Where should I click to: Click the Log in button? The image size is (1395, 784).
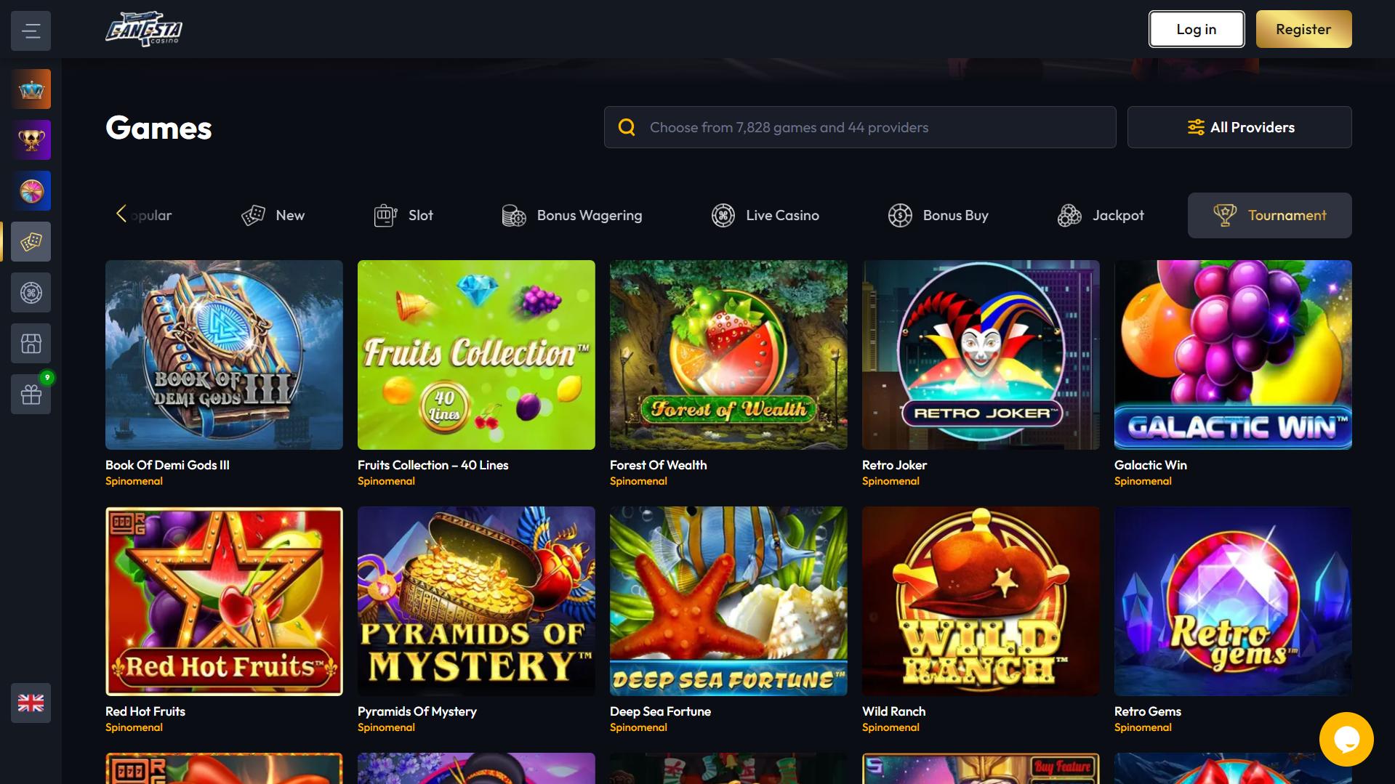(x=1197, y=29)
